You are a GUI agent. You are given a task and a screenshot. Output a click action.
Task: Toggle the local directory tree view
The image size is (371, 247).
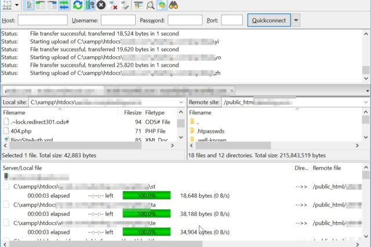pyautogui.click(x=41, y=5)
